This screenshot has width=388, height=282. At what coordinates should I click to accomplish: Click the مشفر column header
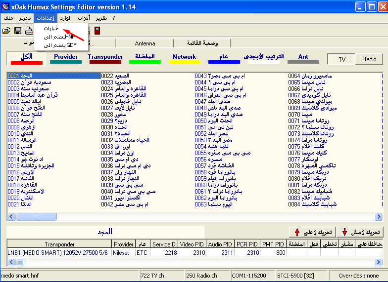346,244
